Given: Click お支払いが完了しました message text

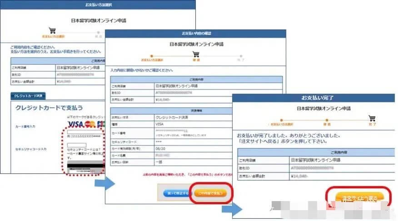Looking at the screenshot, I should pyautogui.click(x=288, y=136).
